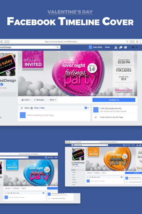Toggle the sidebar icon in the orange mockup's browser

pyautogui.click(x=77, y=142)
